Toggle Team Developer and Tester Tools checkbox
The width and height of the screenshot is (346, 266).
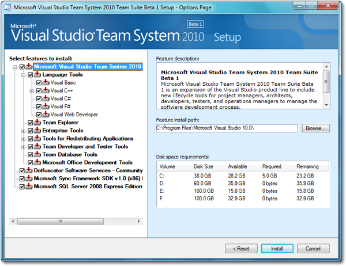[x=31, y=147]
